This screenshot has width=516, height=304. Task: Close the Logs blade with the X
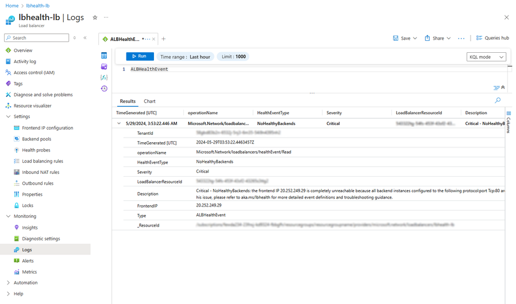(506, 17)
